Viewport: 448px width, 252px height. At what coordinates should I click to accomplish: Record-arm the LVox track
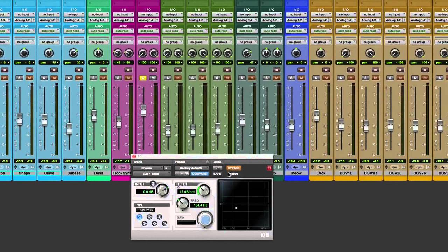coord(326,70)
